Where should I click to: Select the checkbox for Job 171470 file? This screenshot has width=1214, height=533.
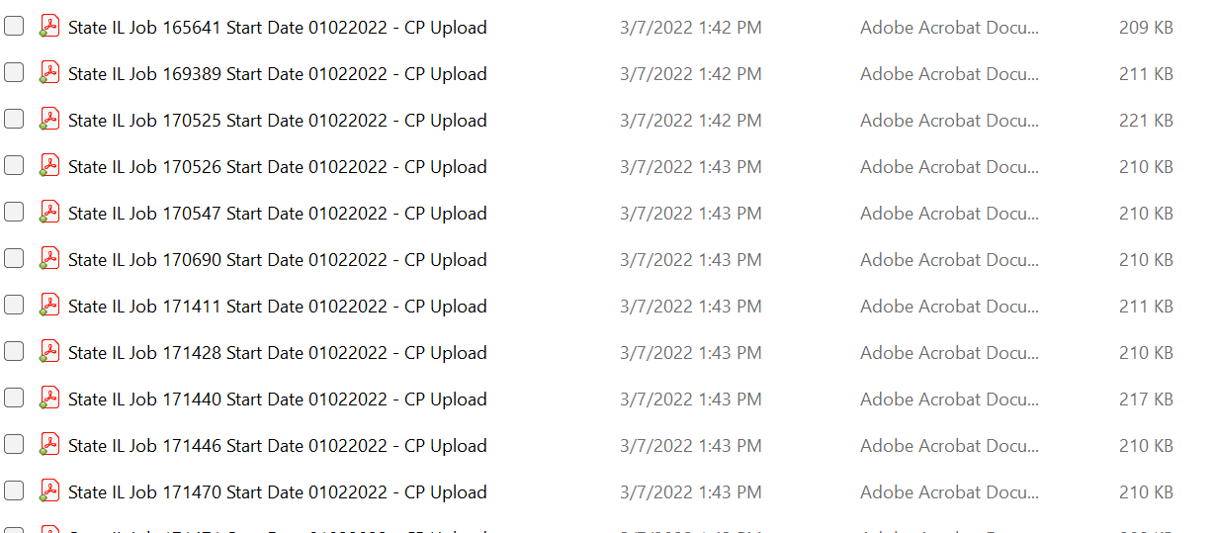pos(14,490)
